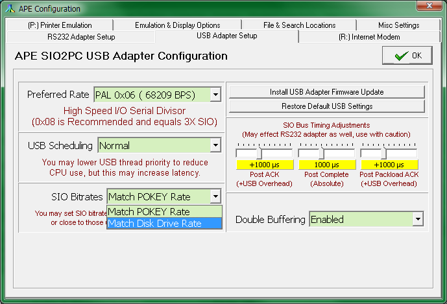The height and width of the screenshot is (304, 447).
Task: Click the SIO Bitrates label
Action: coord(77,197)
